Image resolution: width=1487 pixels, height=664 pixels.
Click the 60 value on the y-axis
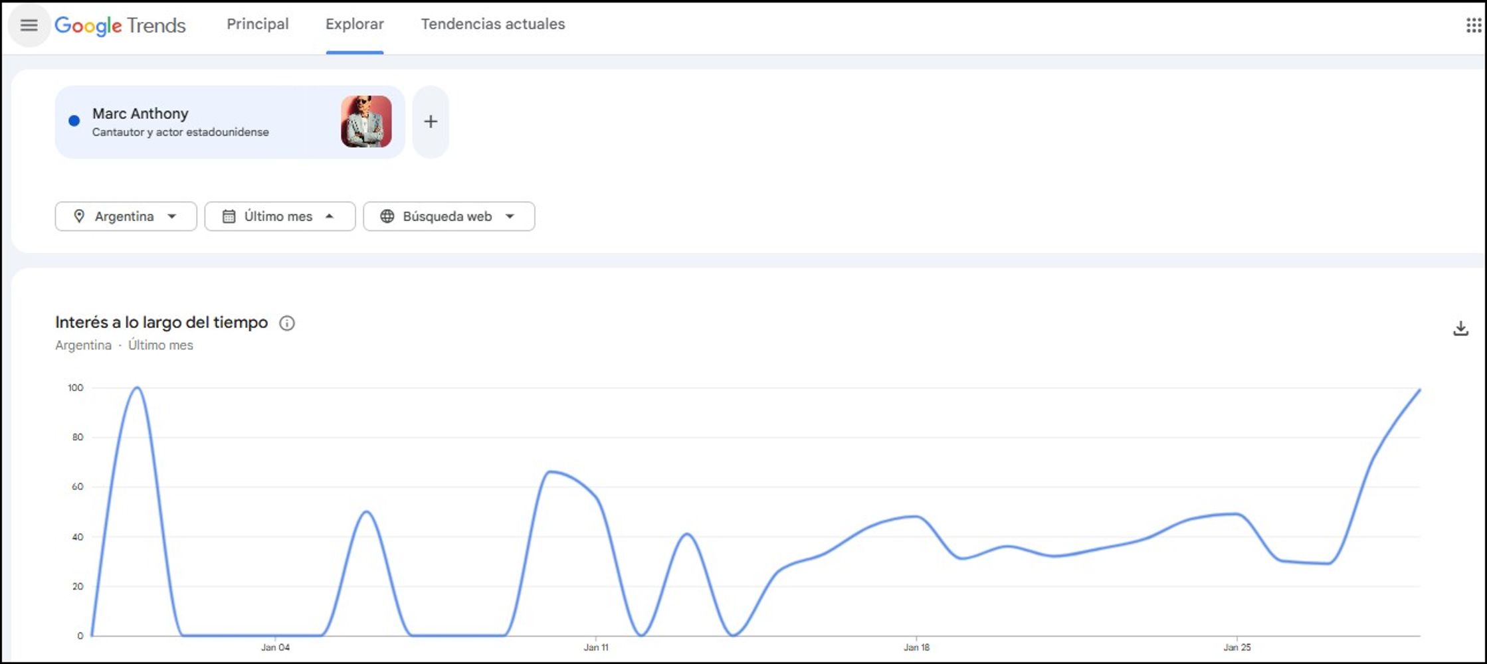(78, 487)
